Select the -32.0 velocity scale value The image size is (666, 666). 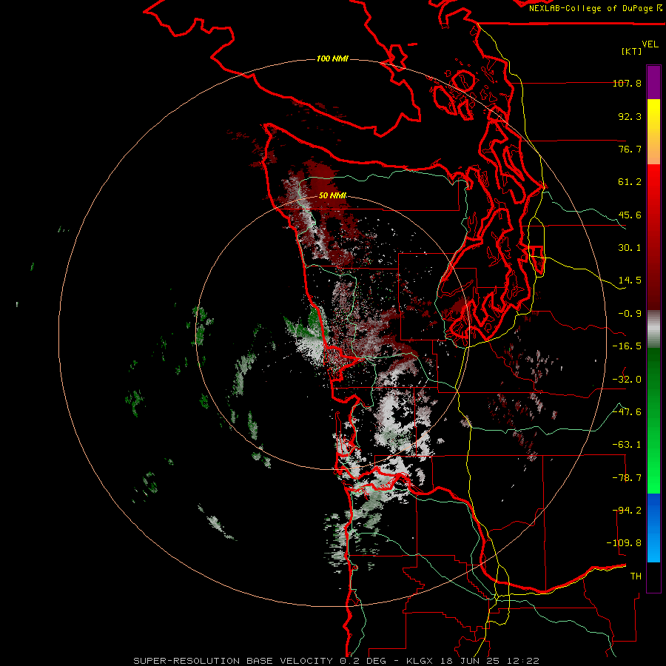point(627,380)
